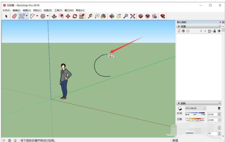
Task: Open the 窗口(W) menu
Action: click(x=69, y=10)
